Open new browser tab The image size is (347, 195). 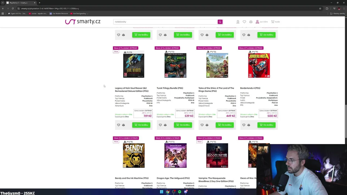(x=39, y=3)
